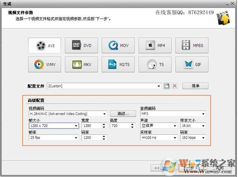
Task: Choose the MKV output format
Action: tap(81, 65)
